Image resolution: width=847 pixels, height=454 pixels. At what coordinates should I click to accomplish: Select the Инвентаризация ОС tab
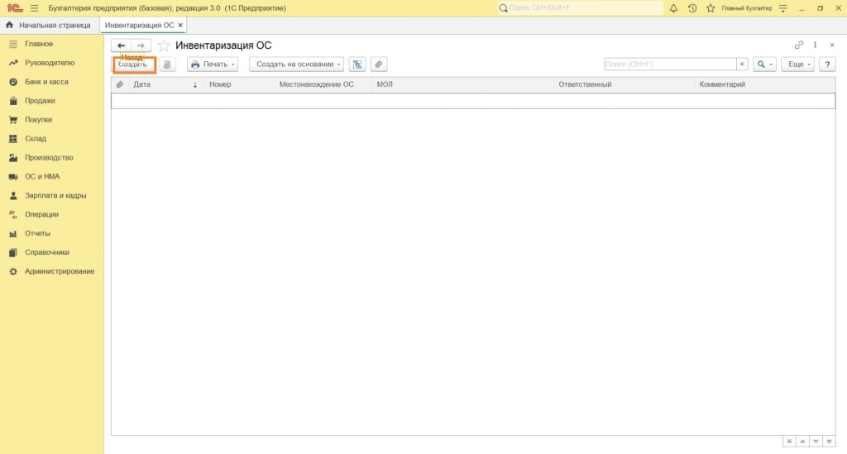[x=139, y=26]
